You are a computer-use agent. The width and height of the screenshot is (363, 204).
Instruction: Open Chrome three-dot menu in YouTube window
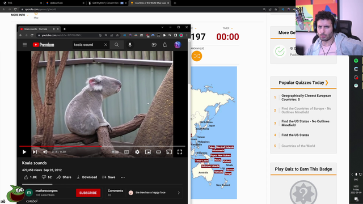[x=187, y=35]
